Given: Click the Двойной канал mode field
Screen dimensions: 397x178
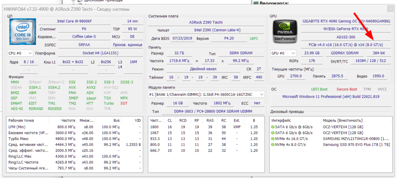Looking at the screenshot, I should [203, 69].
